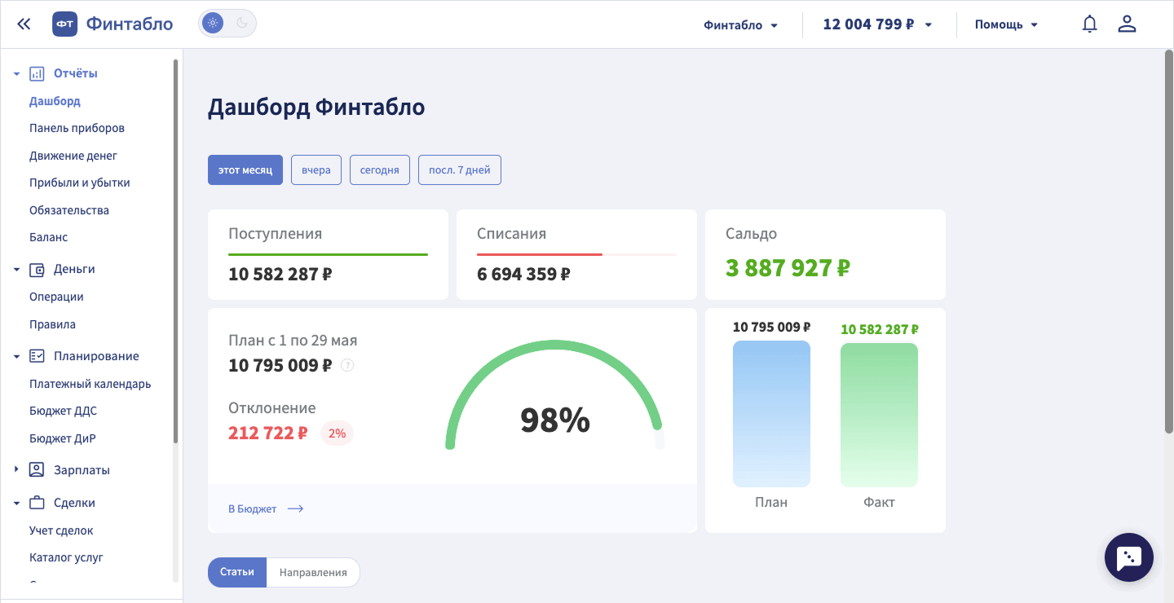Collapse sidebar with double chevron icon
Image resolution: width=1174 pixels, height=603 pixels.
(x=24, y=24)
